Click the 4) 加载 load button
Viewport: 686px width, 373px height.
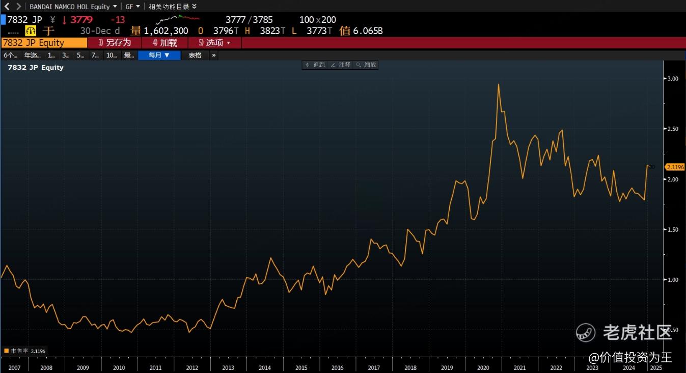coord(164,43)
